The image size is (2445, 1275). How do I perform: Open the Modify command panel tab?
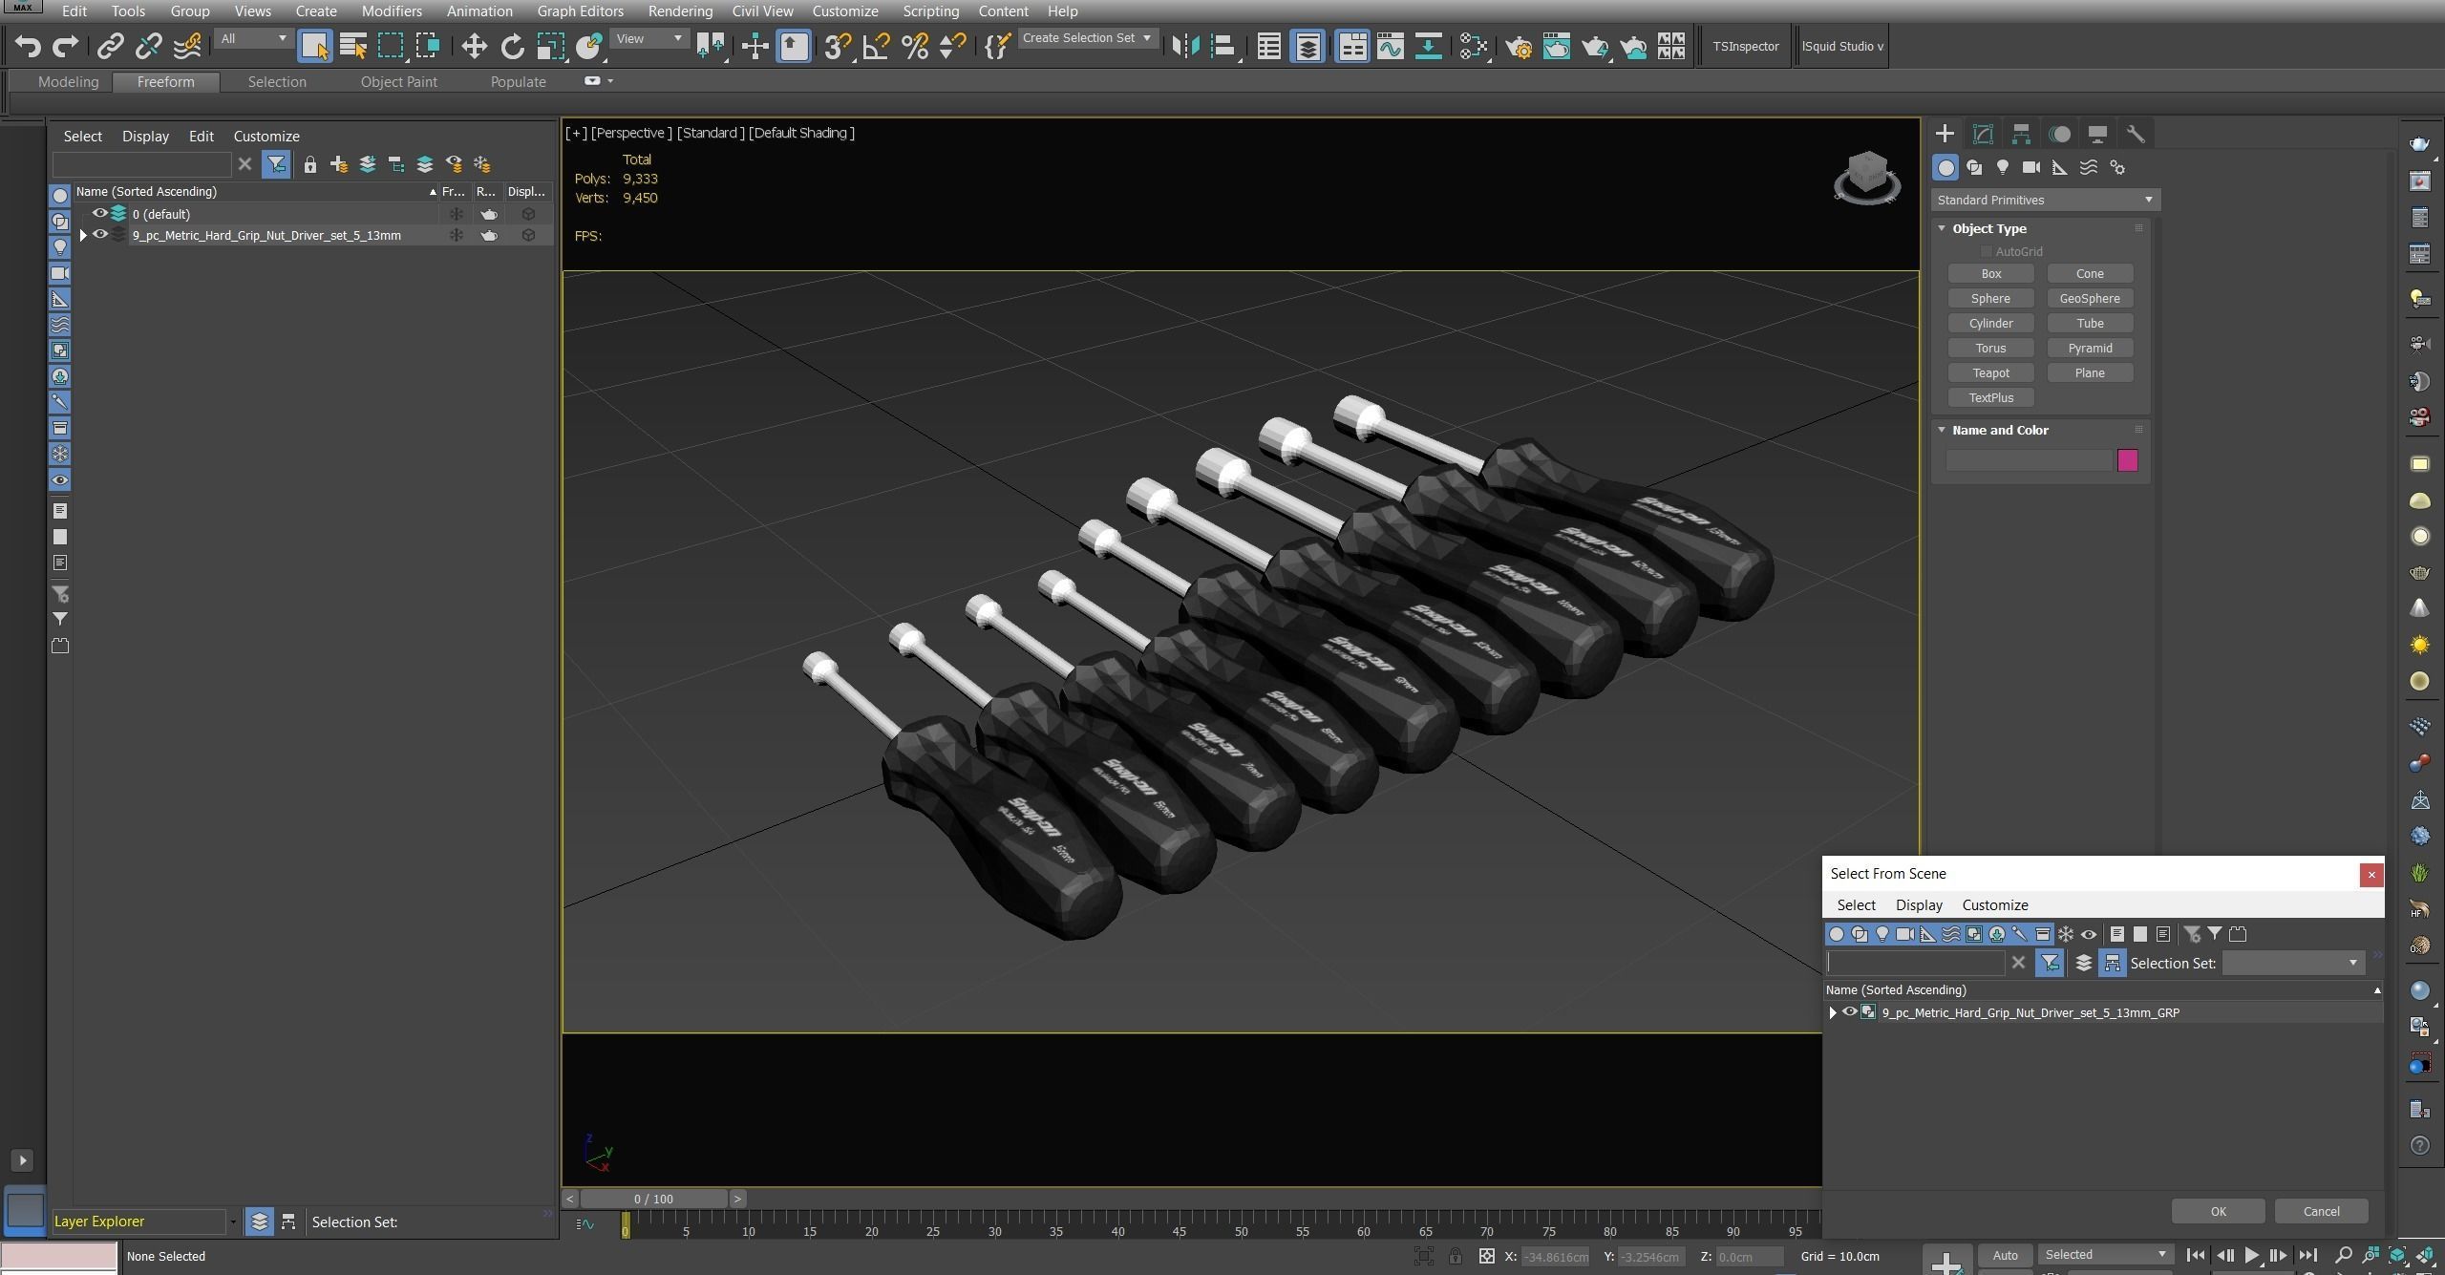click(1983, 134)
